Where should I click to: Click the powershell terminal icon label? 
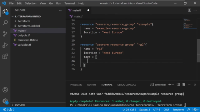click(158, 85)
